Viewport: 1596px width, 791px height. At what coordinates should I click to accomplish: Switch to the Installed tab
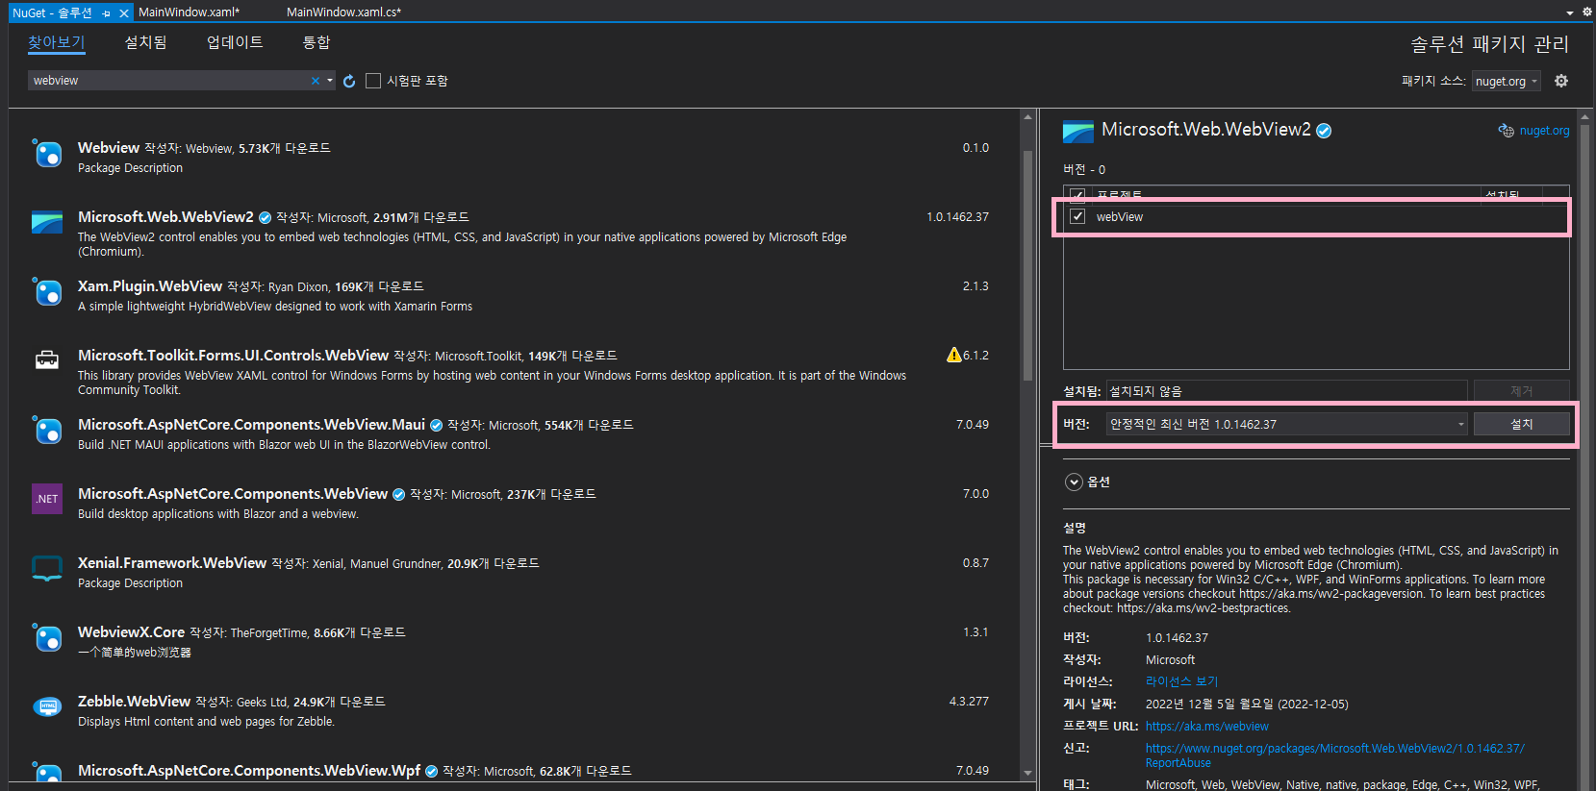pos(146,42)
